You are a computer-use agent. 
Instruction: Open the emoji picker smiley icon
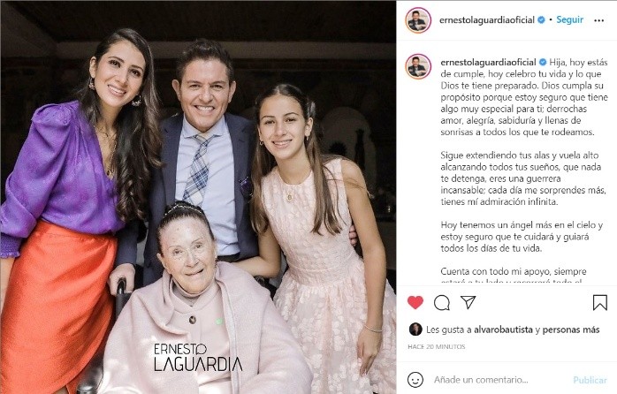tap(415, 380)
